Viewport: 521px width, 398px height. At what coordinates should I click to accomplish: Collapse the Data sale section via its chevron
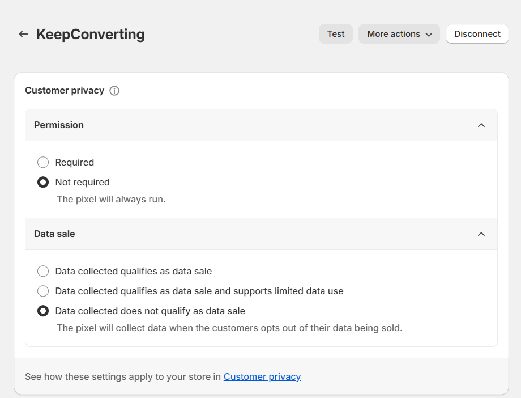(x=481, y=234)
